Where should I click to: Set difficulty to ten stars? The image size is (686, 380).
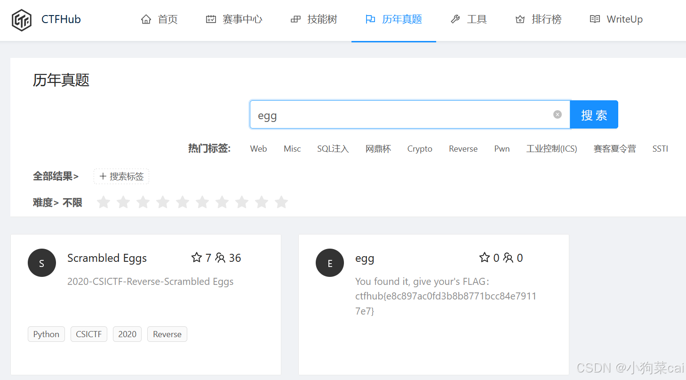(x=281, y=202)
